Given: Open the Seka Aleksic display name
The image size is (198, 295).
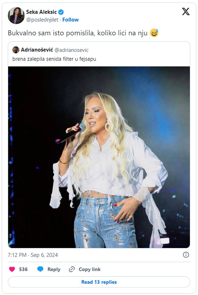Looking at the screenshot, I should pyautogui.click(x=41, y=12).
